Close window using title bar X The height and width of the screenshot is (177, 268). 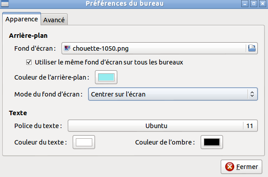[263, 4]
